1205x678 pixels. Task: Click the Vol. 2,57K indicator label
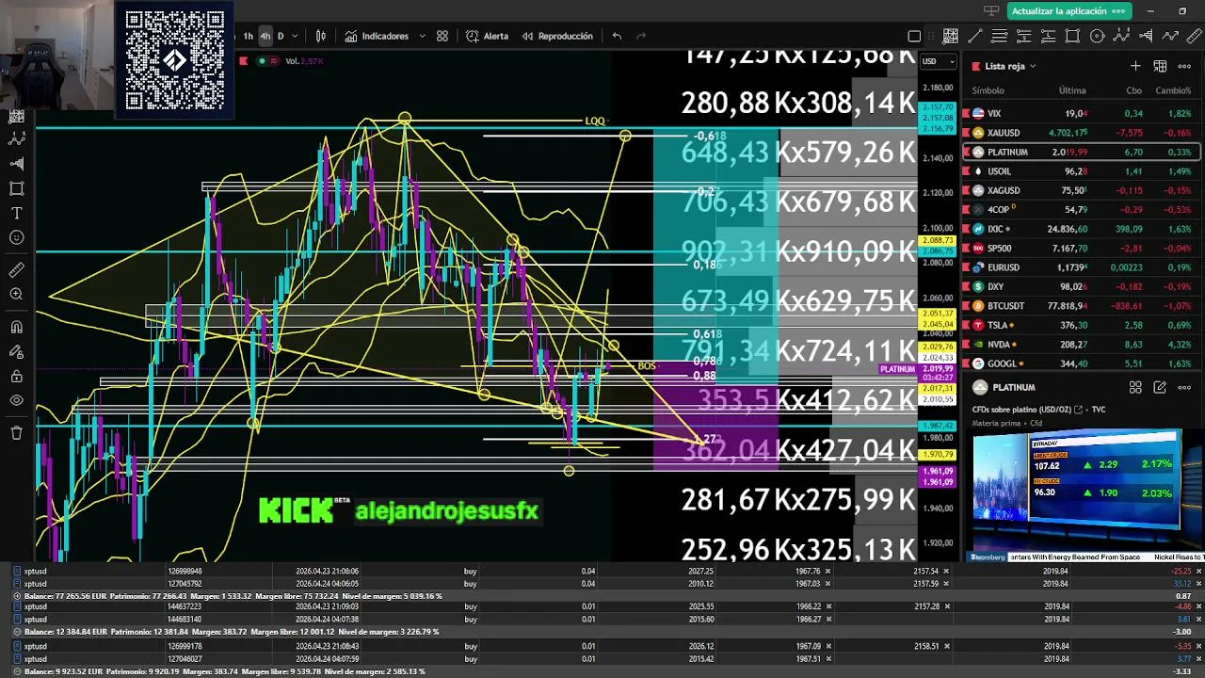click(x=304, y=61)
